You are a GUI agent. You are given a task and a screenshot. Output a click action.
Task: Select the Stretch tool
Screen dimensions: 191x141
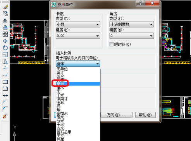point(5,62)
